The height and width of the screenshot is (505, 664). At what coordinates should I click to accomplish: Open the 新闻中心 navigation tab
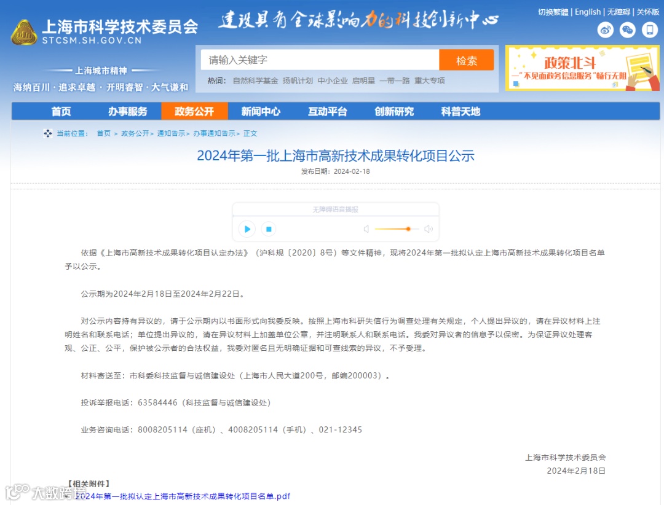click(x=261, y=111)
